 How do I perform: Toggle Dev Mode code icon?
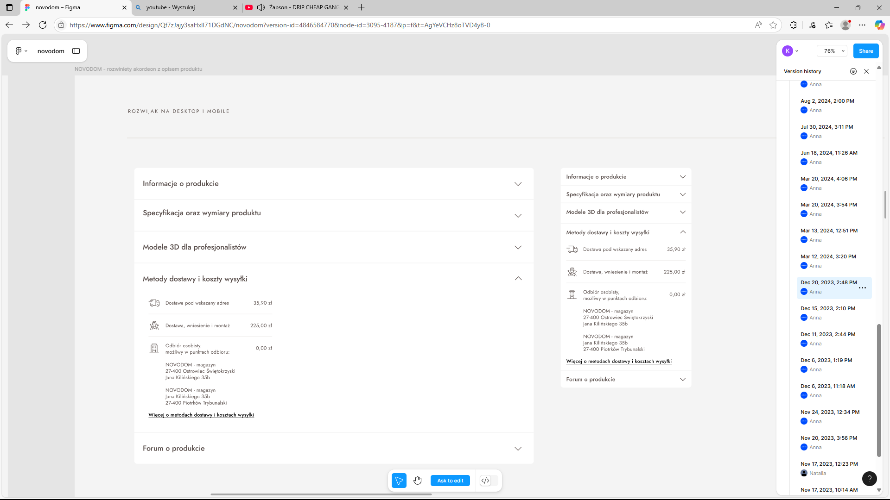(485, 481)
